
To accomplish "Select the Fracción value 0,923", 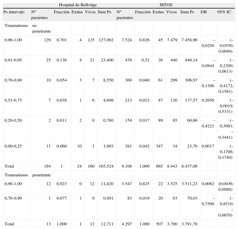I will (x=62, y=184).
